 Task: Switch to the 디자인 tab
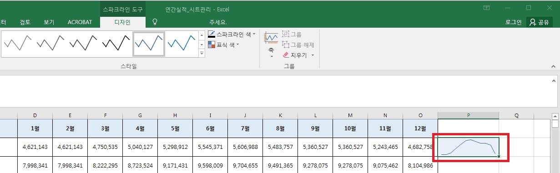click(x=122, y=22)
